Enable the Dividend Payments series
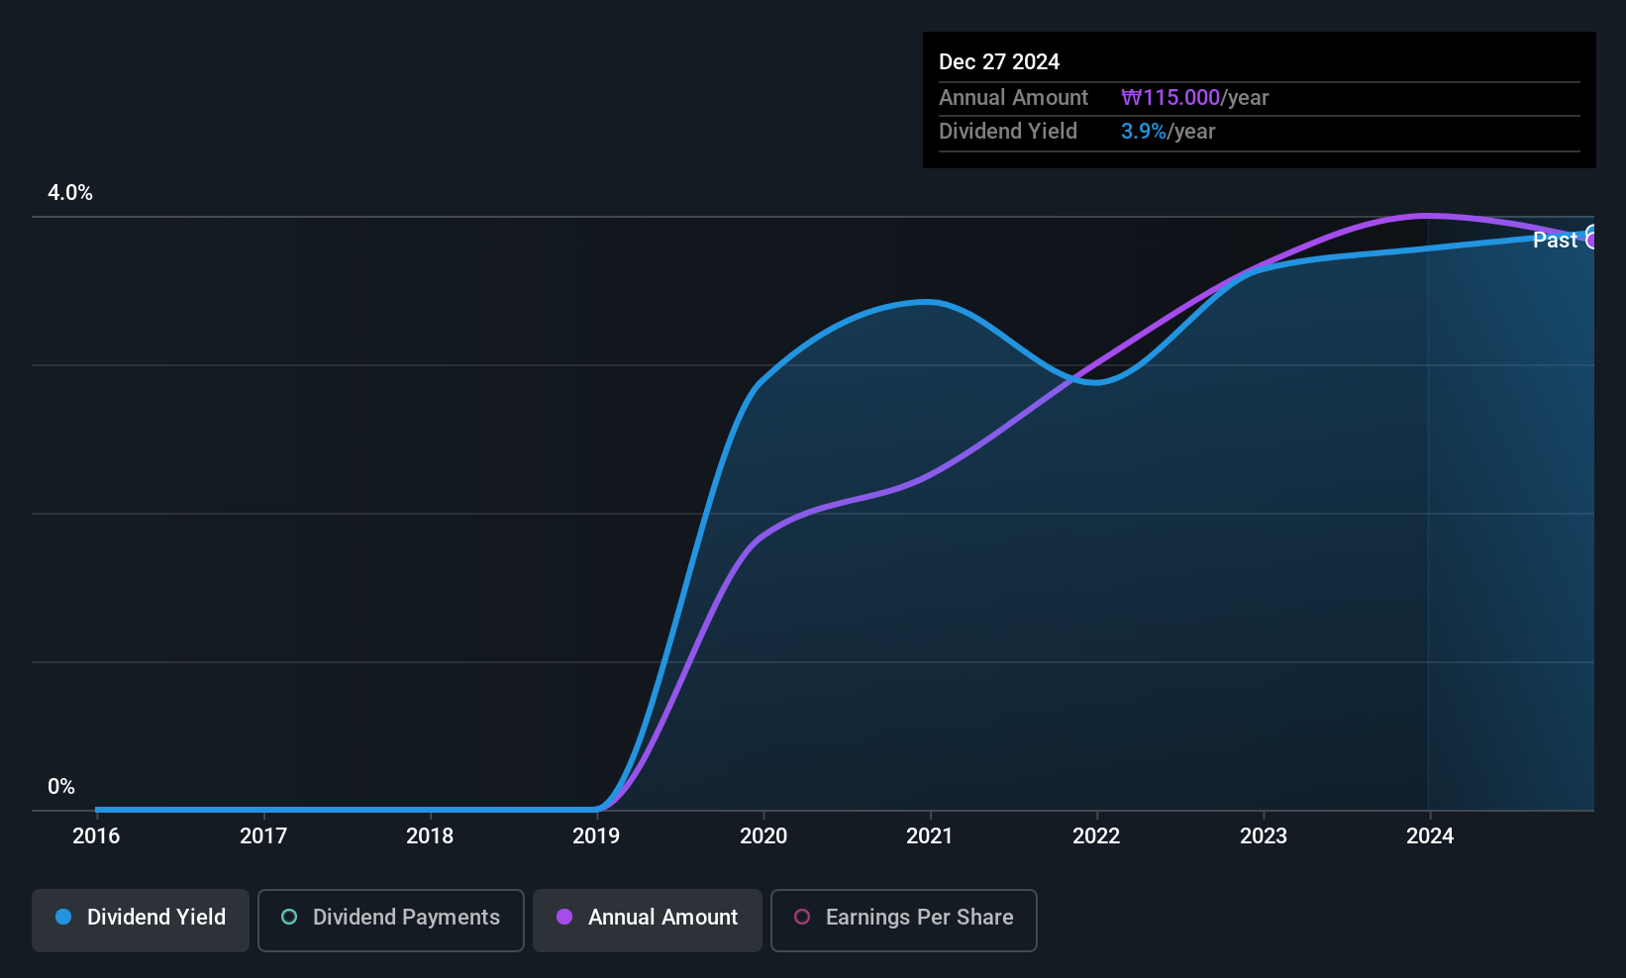Viewport: 1626px width, 978px height. click(x=391, y=920)
